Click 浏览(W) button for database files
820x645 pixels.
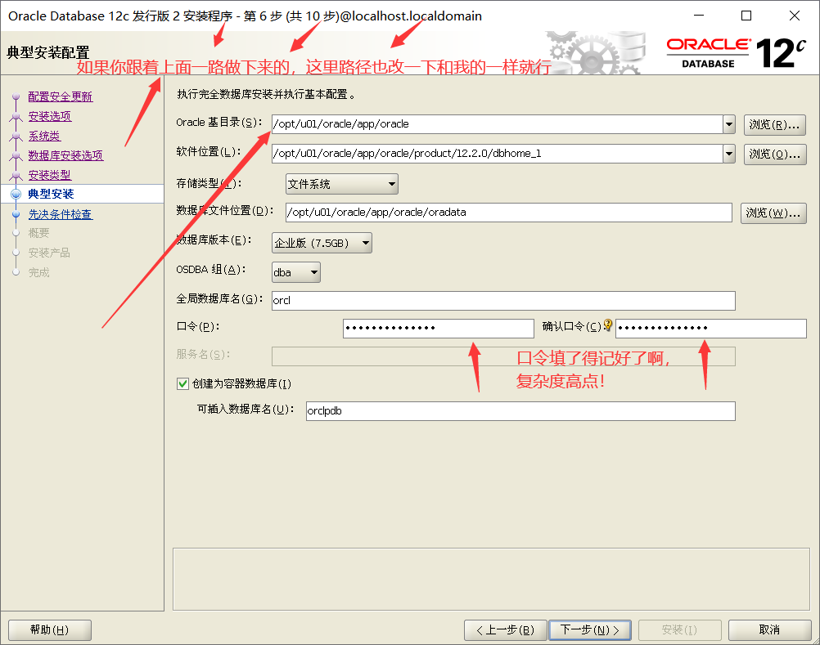pyautogui.click(x=773, y=213)
